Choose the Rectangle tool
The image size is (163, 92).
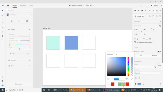[x=3, y=15]
